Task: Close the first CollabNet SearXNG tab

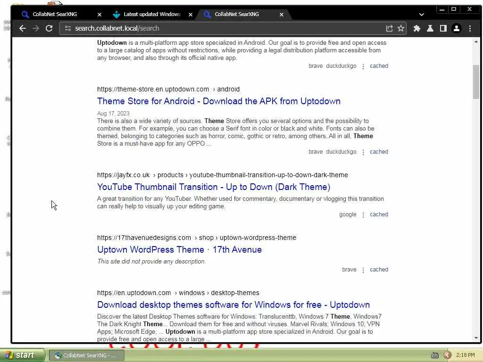Action: (x=100, y=15)
